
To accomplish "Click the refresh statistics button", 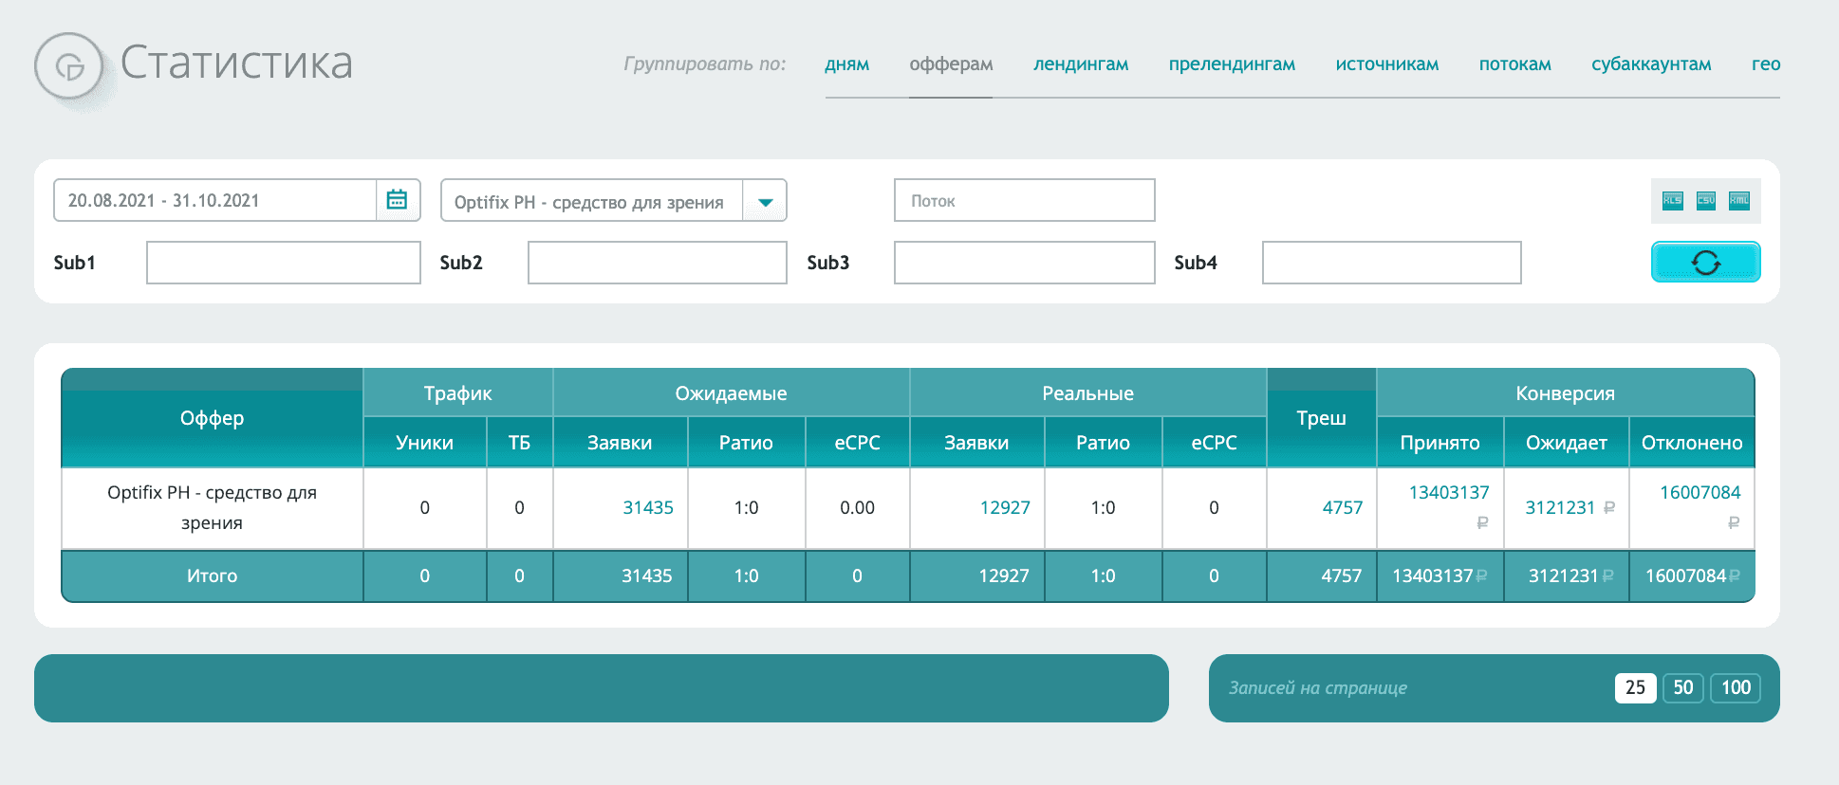I will pos(1705,262).
